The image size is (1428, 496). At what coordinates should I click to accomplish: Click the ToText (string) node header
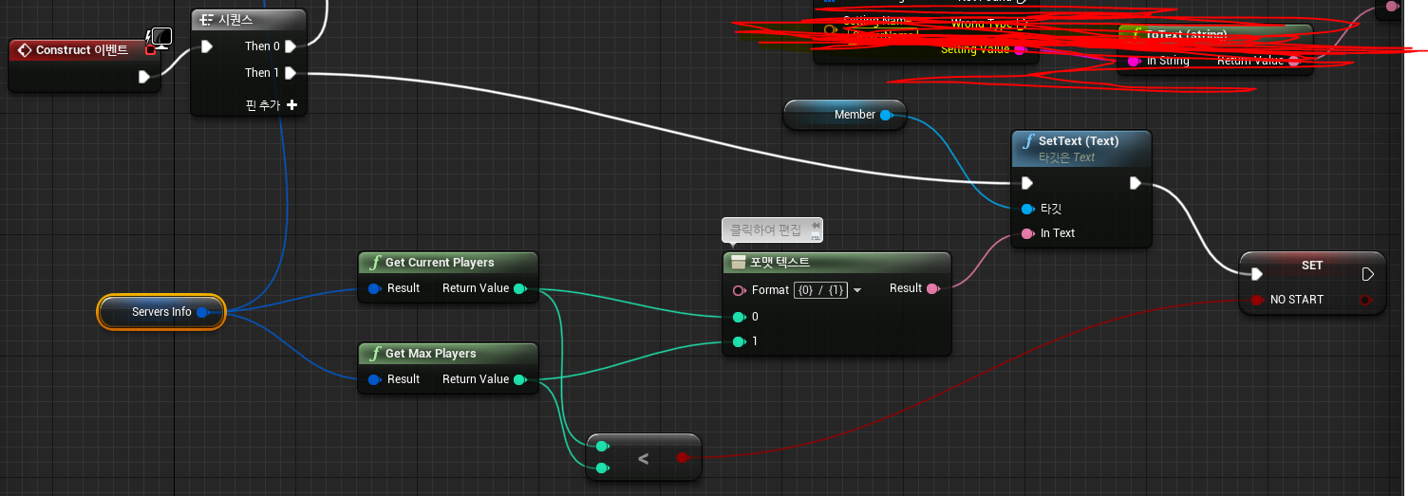pos(1214,35)
